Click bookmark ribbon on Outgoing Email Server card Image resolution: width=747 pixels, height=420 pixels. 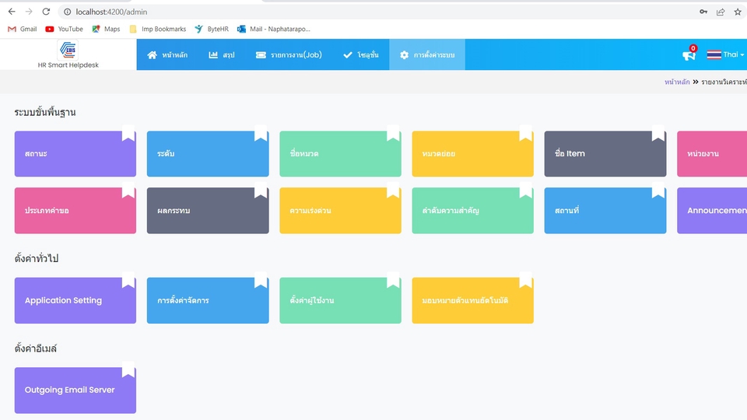[128, 369]
